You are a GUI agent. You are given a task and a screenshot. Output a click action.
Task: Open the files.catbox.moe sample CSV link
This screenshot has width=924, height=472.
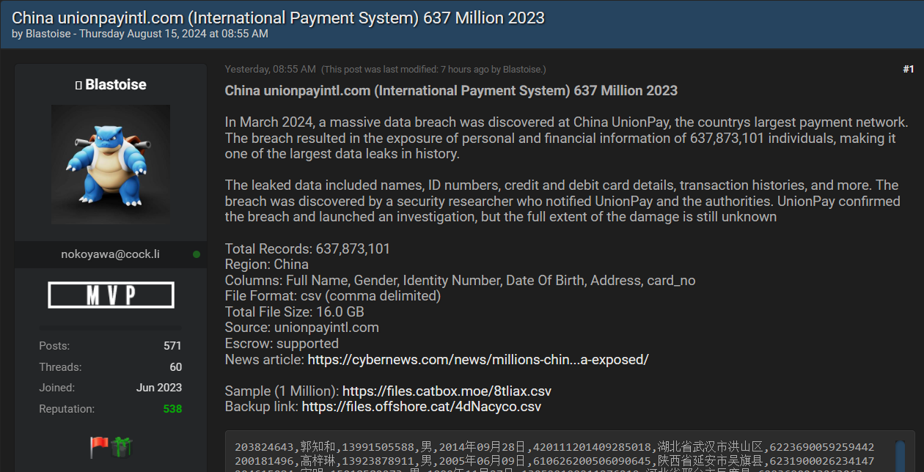click(447, 391)
